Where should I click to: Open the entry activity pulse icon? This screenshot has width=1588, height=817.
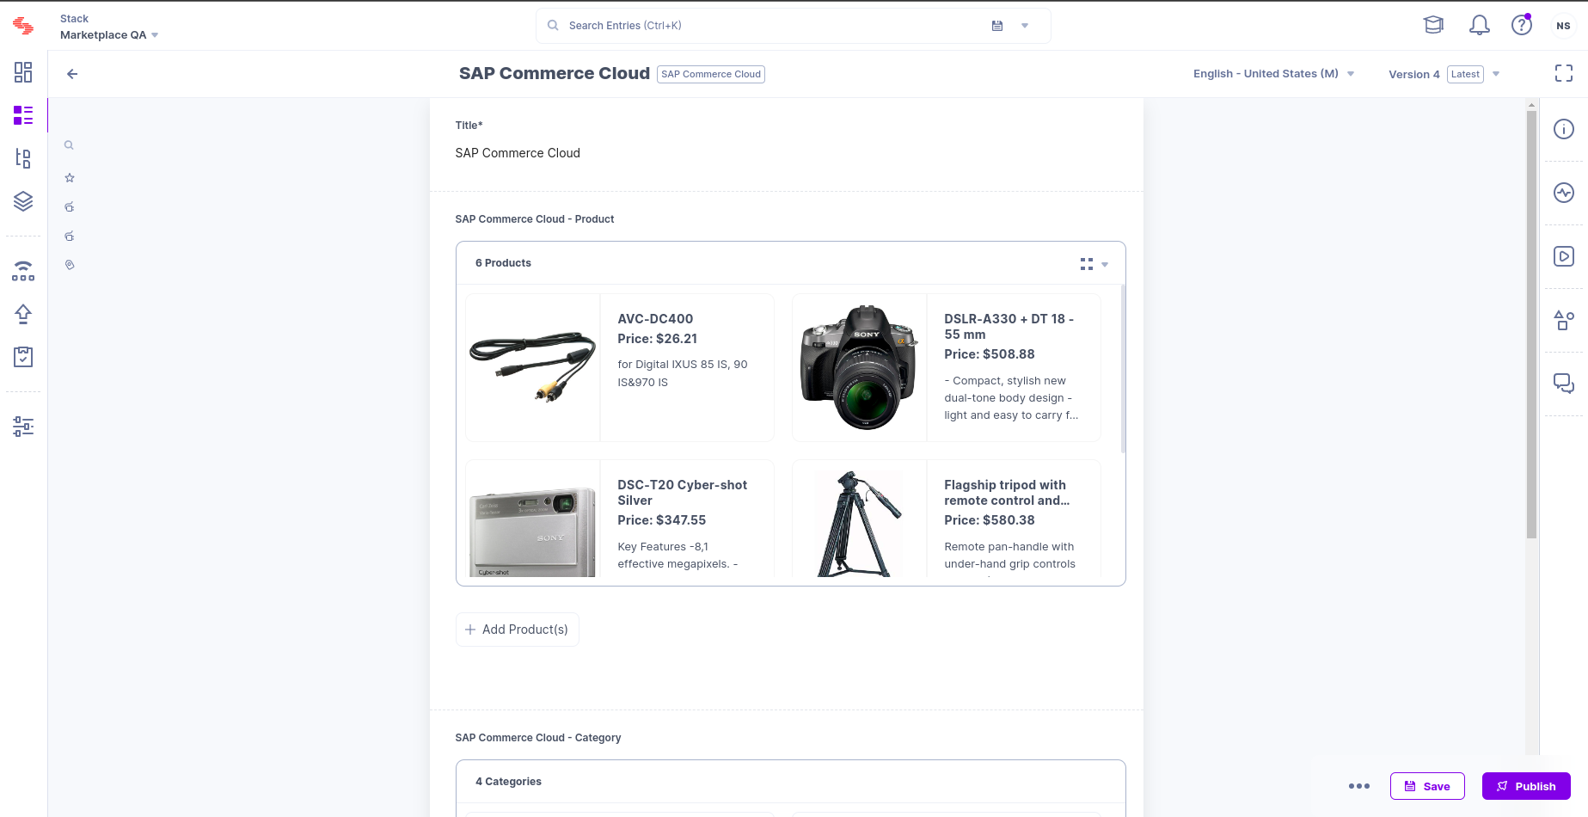pos(1564,193)
